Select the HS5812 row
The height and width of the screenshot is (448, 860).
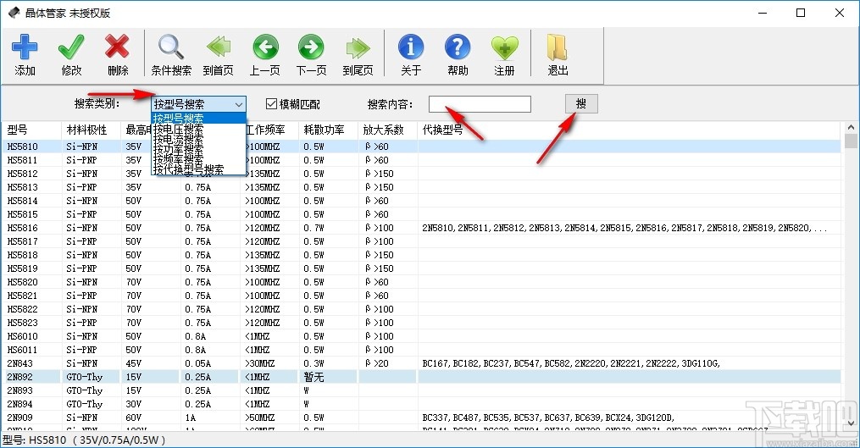click(421, 174)
